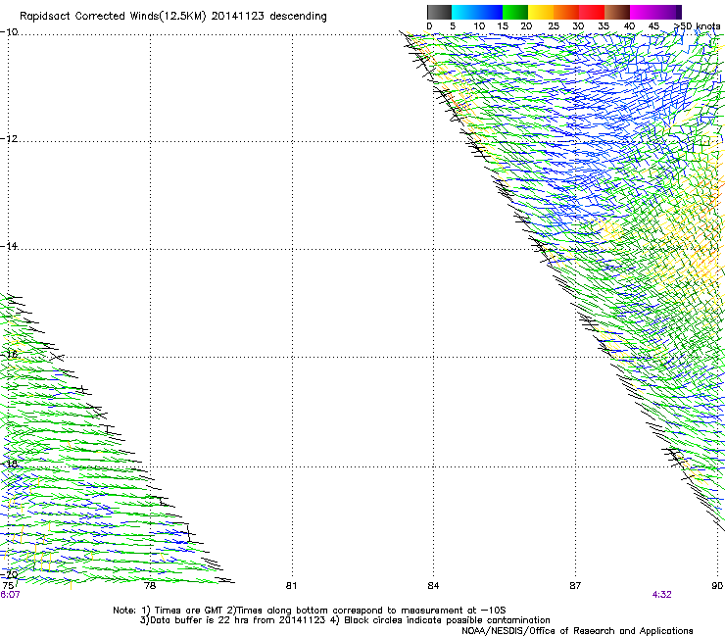Click the latitude label -10
Screen dimensions: 725x637
click(9, 32)
